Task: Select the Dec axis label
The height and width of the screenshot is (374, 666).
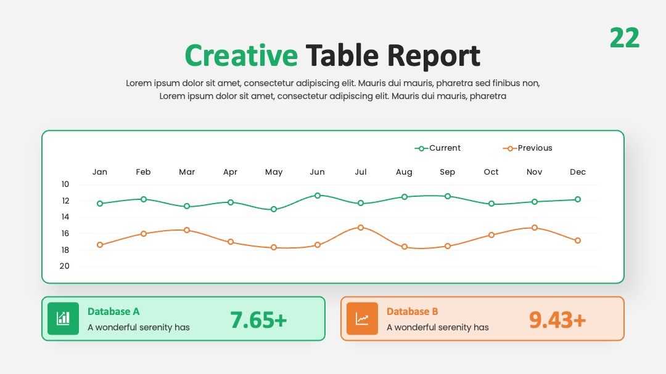Action: tap(578, 172)
